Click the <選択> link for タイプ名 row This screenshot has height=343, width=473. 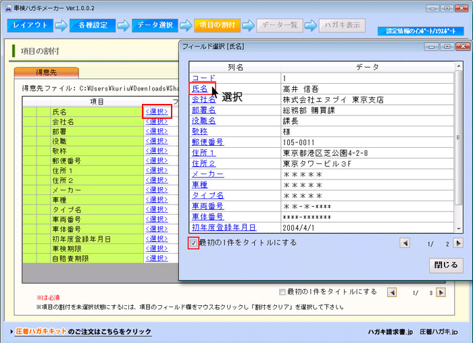click(157, 209)
